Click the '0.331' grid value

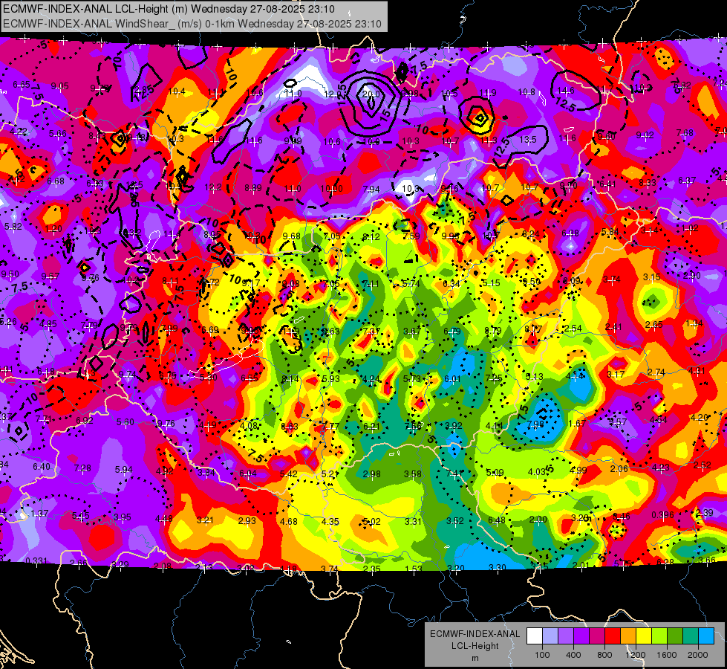pos(36,560)
